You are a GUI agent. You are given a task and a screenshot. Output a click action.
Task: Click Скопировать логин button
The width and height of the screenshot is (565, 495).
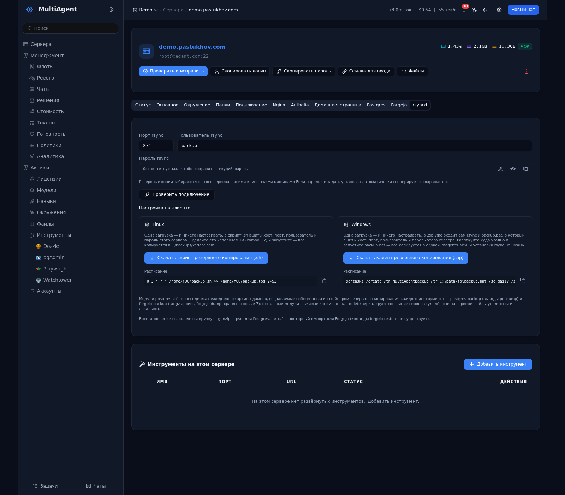coord(240,71)
